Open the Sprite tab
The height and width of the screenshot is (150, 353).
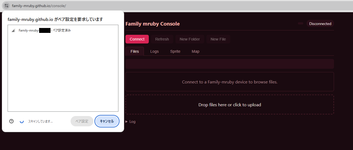(x=175, y=51)
